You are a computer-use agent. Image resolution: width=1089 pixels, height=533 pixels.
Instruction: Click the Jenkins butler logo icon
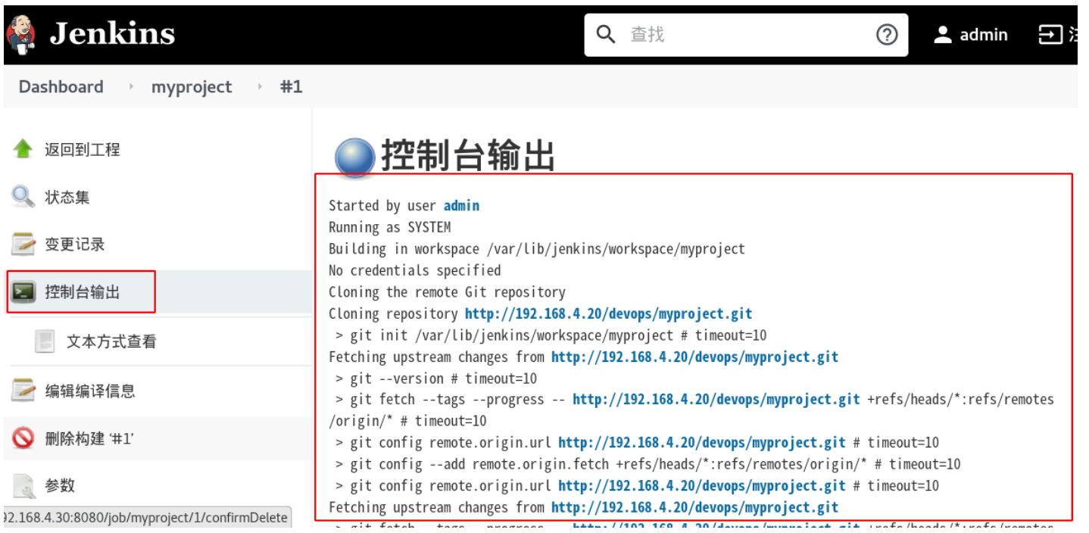pyautogui.click(x=20, y=35)
